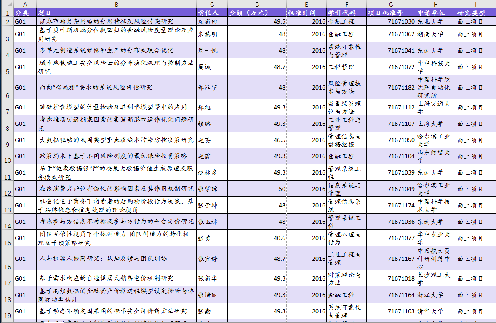Click header cell 责任人

point(212,13)
